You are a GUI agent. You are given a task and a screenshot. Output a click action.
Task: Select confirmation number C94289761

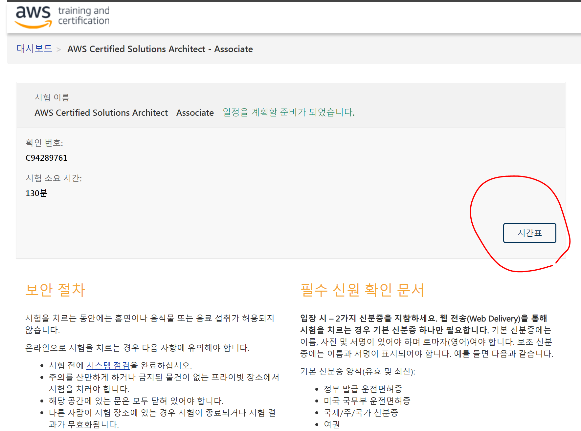[46, 158]
